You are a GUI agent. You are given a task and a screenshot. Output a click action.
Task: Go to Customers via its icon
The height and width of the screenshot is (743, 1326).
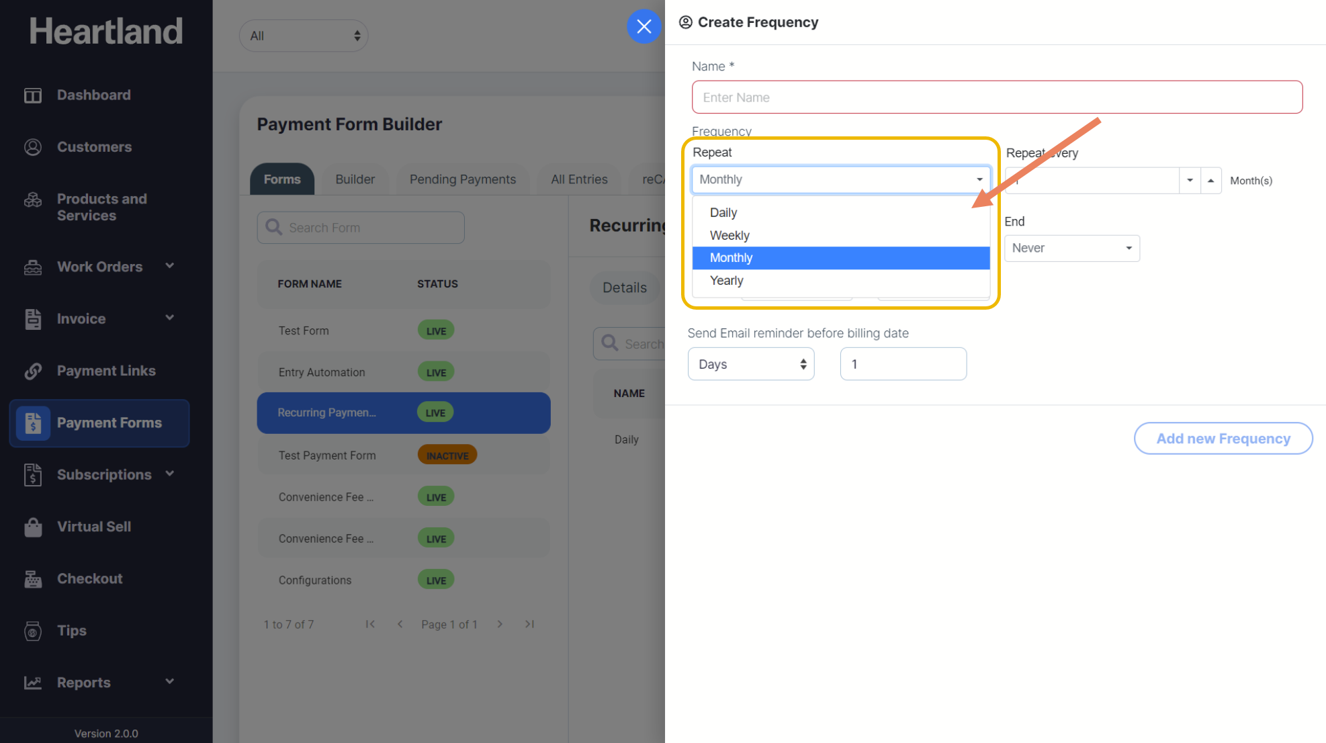(33, 147)
